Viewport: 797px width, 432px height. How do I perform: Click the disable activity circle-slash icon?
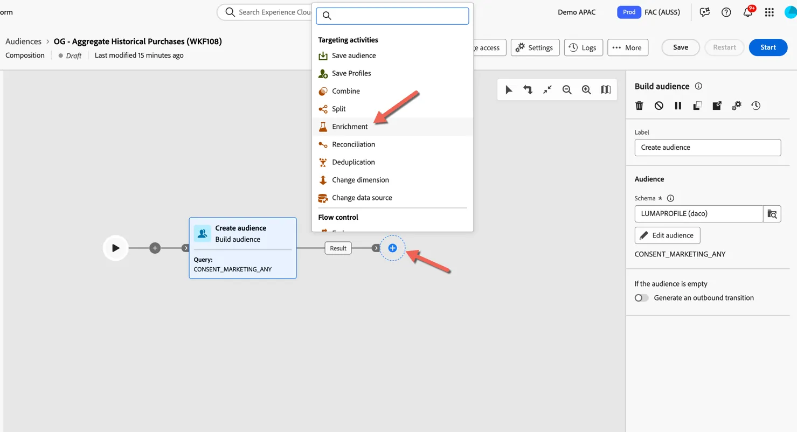pos(659,106)
